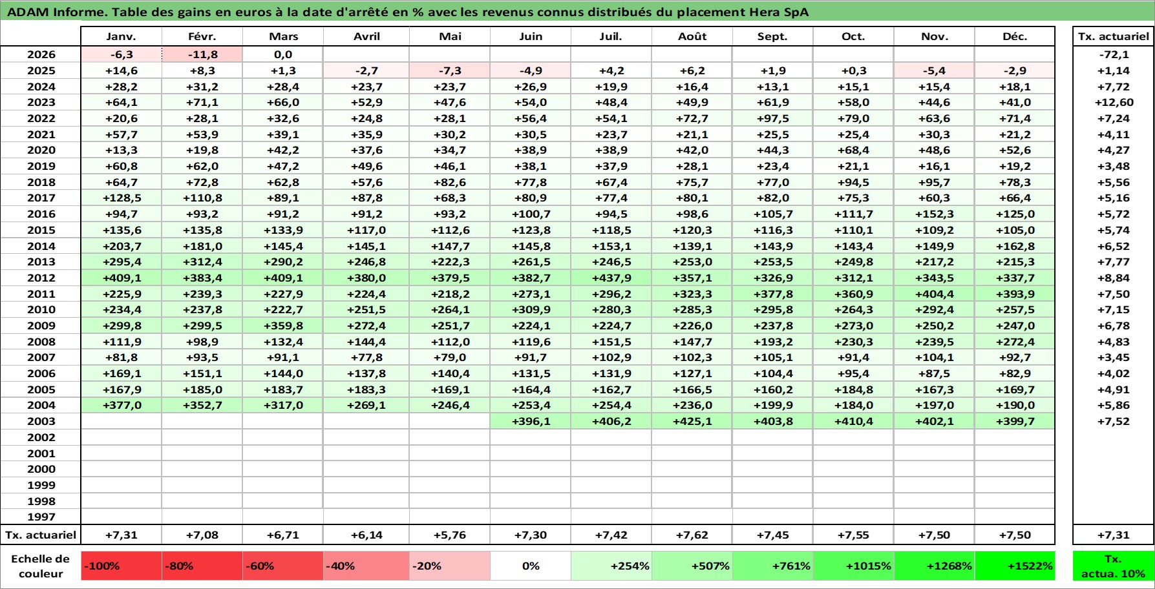Select the 2026 year row label

click(41, 54)
